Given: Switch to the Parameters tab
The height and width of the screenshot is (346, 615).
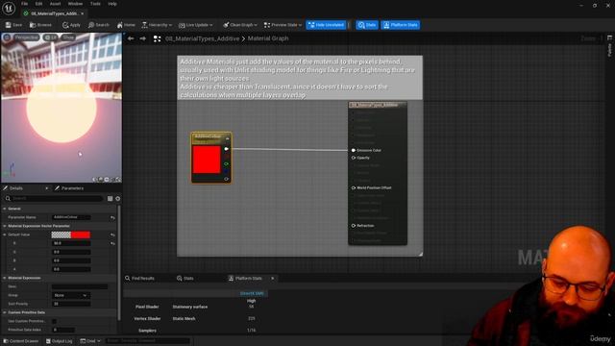Looking at the screenshot, I should (69, 188).
